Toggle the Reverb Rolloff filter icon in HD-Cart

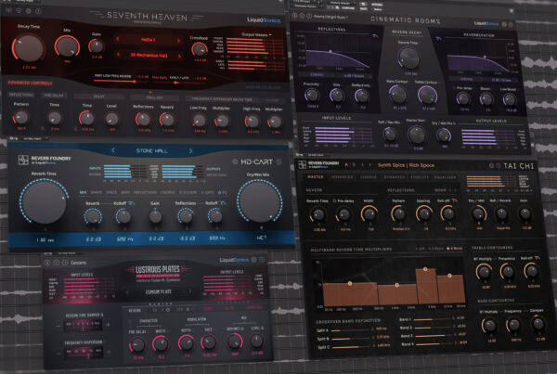click(x=131, y=203)
